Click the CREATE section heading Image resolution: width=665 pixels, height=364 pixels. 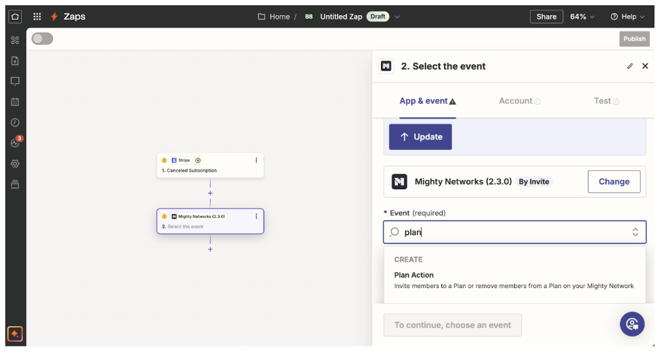click(409, 259)
